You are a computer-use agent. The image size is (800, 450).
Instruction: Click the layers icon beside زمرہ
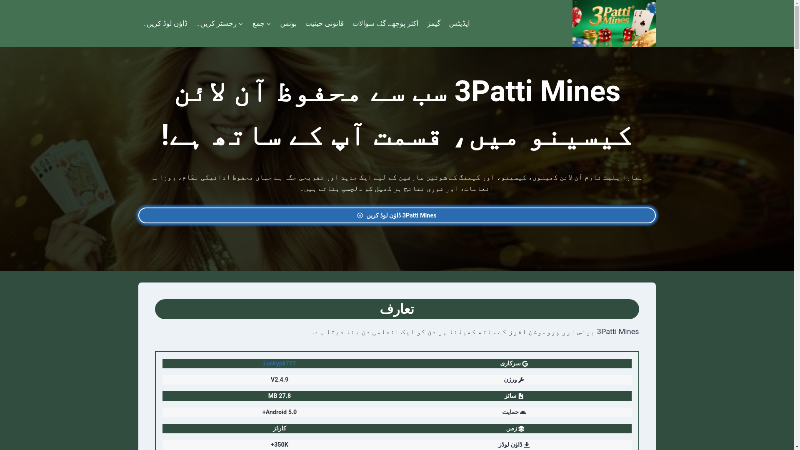521,429
